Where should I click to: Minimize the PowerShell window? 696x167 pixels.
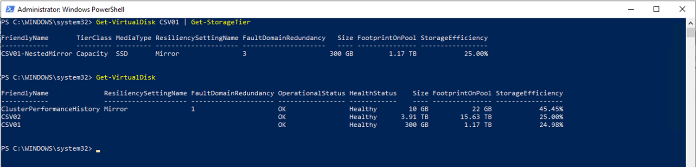(x=632, y=9)
